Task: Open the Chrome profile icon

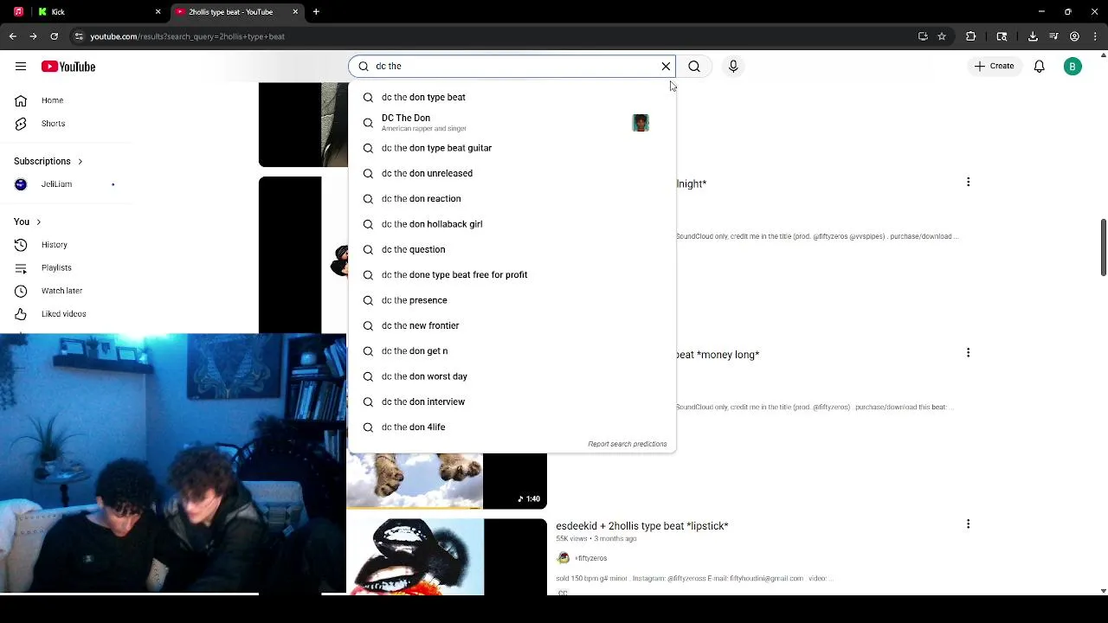Action: (1074, 36)
